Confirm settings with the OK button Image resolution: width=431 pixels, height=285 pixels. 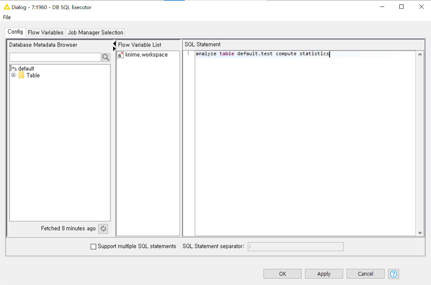pos(282,273)
